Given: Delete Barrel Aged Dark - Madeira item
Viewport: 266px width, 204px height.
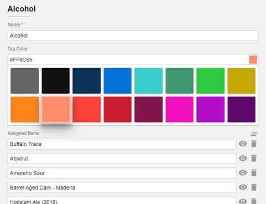Looking at the screenshot, I should (254, 187).
